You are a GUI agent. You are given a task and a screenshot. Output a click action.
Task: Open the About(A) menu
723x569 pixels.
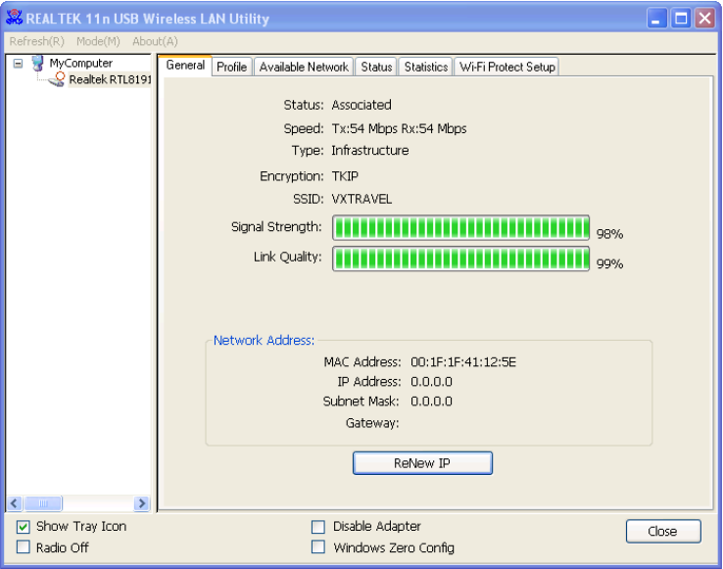click(x=155, y=41)
